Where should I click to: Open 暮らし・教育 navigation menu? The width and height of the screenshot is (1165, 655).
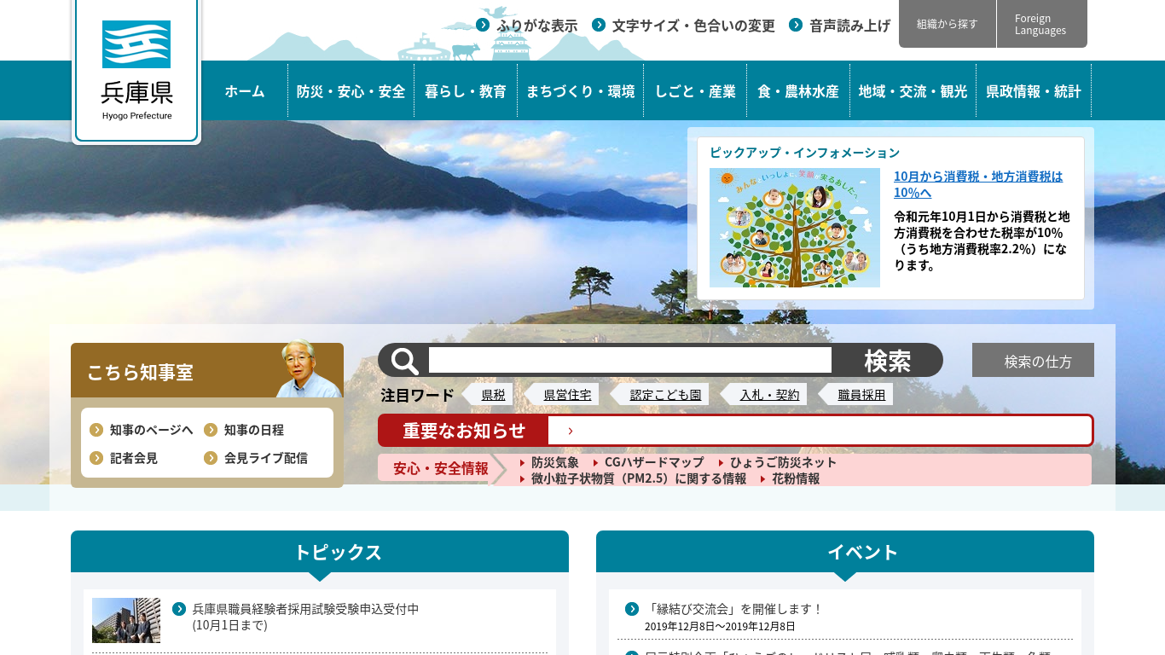tap(466, 91)
